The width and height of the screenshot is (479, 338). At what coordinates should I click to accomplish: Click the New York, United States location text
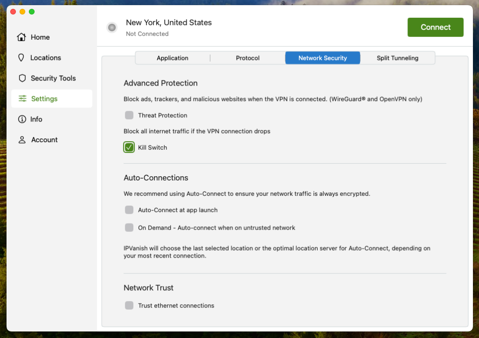168,22
